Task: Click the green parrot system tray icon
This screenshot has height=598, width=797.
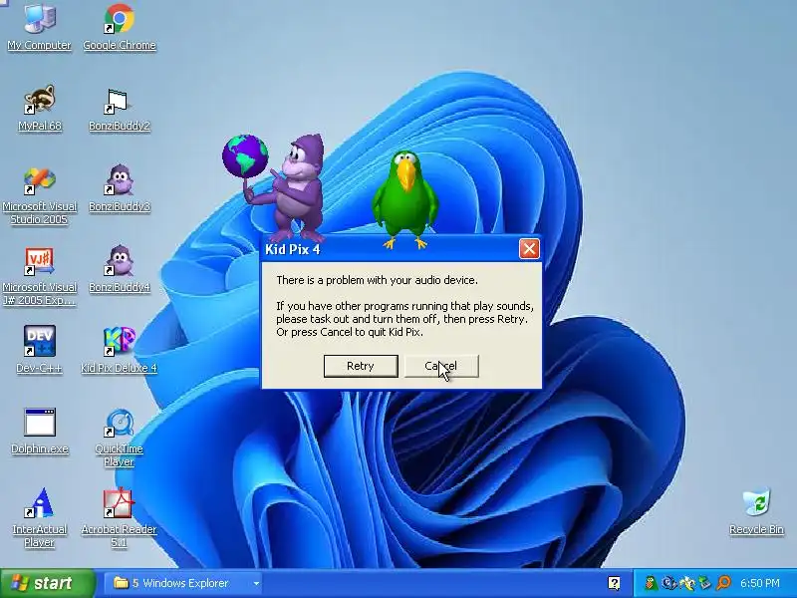Action: [652, 583]
